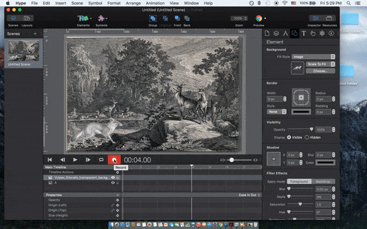
Task: Step forward one frame
Action: click(88, 160)
